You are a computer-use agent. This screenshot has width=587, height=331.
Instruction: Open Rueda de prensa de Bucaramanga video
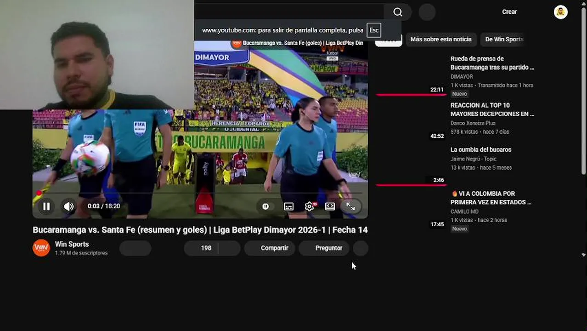[492, 63]
